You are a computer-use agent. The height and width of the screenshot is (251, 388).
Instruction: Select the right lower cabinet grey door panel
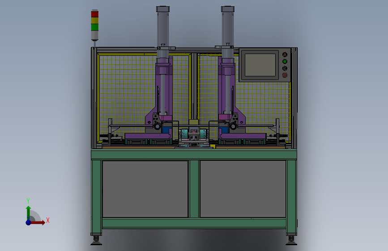[243, 189]
